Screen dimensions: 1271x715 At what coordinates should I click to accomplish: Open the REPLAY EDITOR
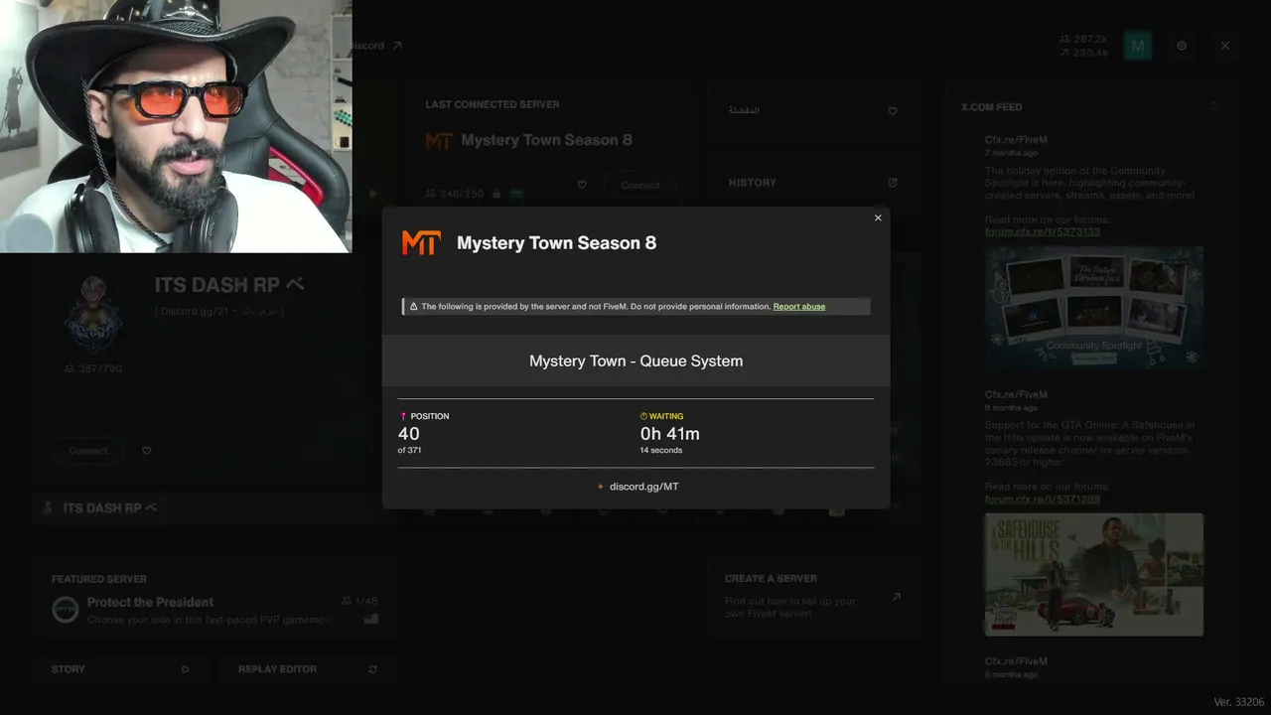308,669
